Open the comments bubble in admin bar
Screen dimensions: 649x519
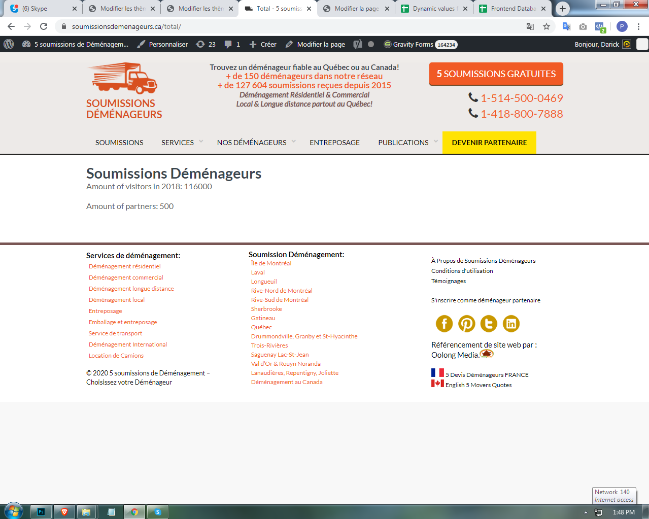click(232, 44)
